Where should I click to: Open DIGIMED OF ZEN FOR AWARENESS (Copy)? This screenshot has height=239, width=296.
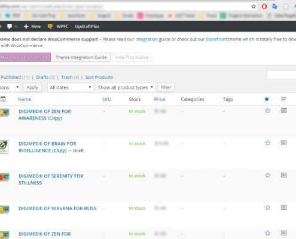[45, 115]
